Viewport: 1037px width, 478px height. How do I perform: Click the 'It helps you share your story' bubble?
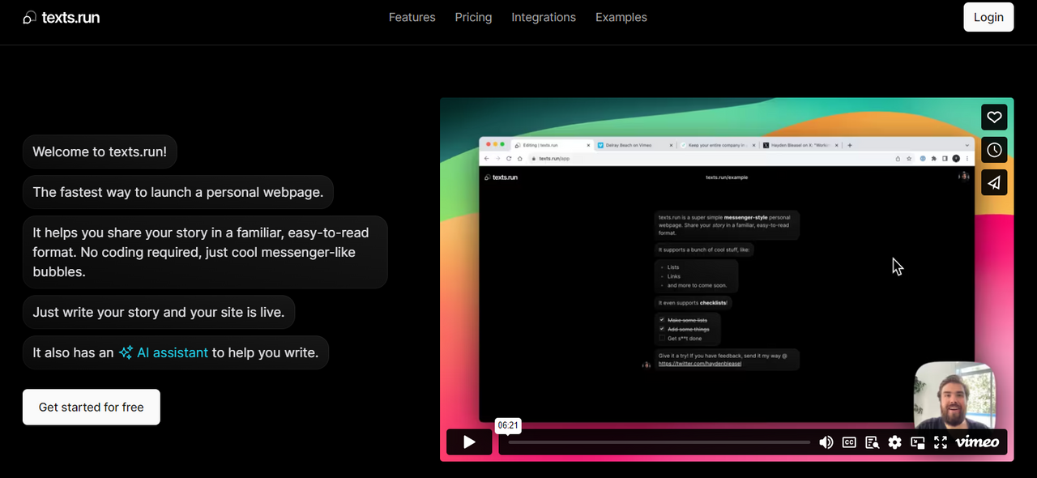pyautogui.click(x=205, y=252)
